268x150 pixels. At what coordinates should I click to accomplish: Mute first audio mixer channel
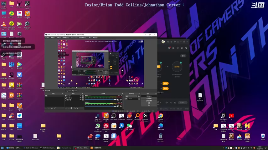(118, 100)
